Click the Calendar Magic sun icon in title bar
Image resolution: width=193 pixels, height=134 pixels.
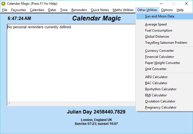pyautogui.click(x=3, y=4)
